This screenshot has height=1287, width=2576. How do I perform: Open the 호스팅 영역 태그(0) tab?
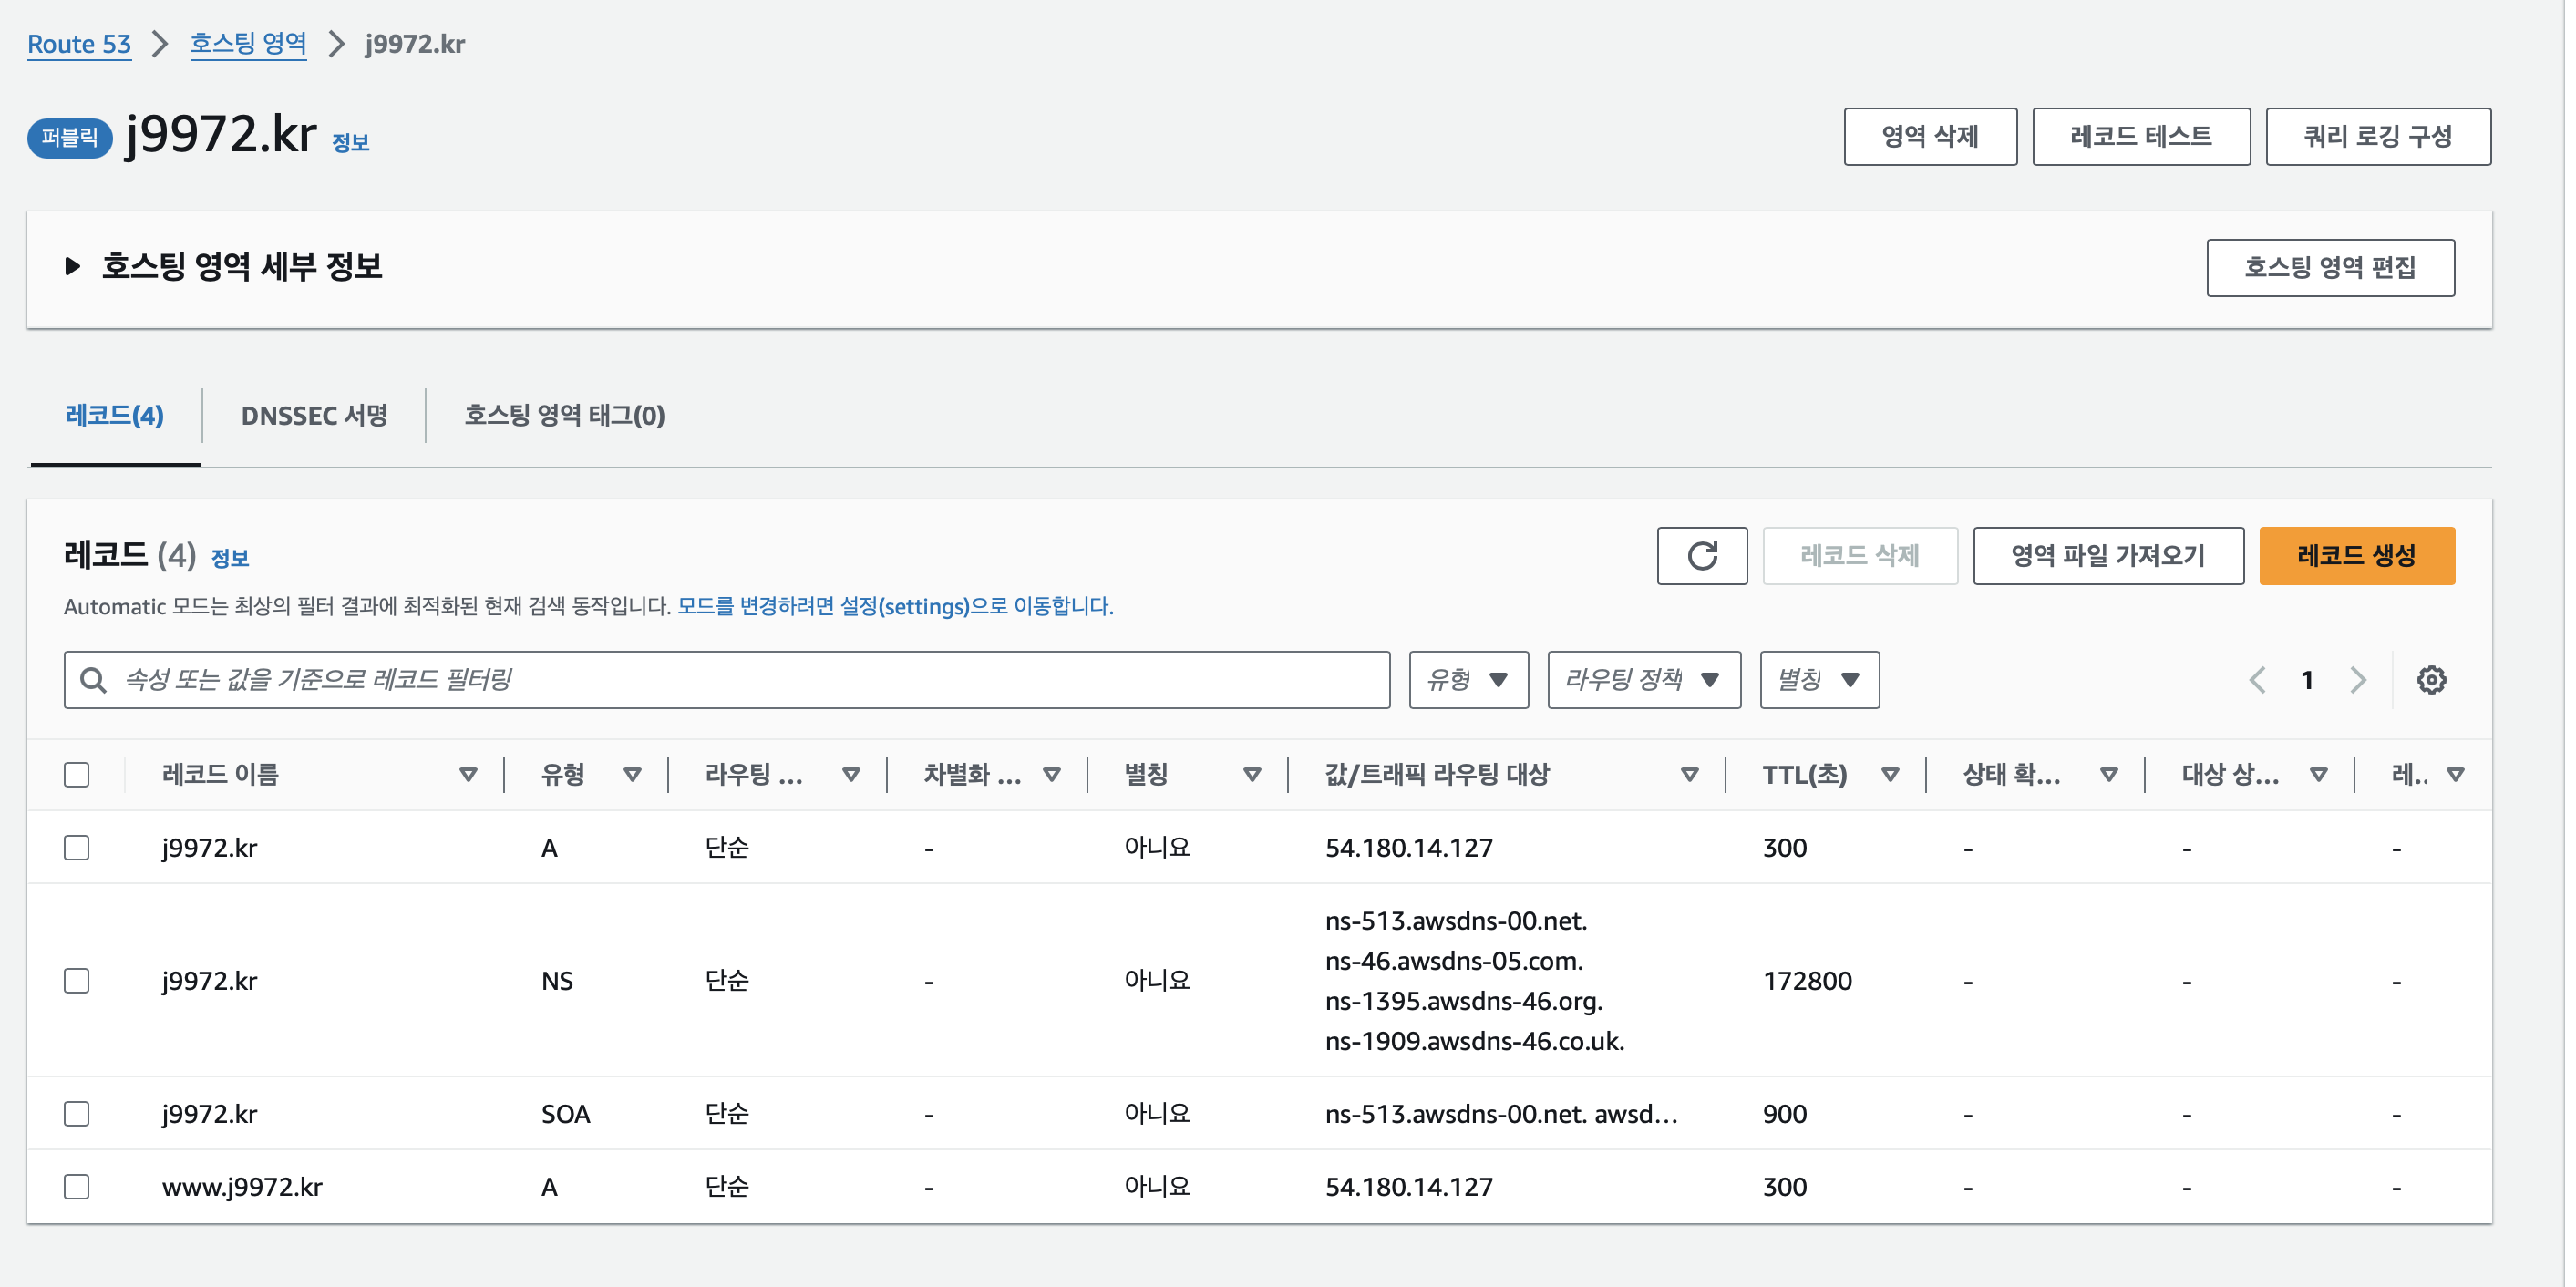(564, 415)
